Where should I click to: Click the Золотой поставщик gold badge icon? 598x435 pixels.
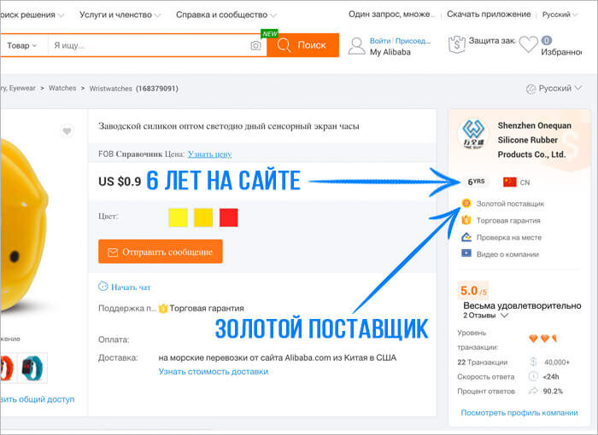tap(466, 203)
